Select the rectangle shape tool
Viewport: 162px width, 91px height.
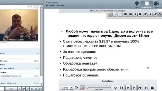[125, 14]
